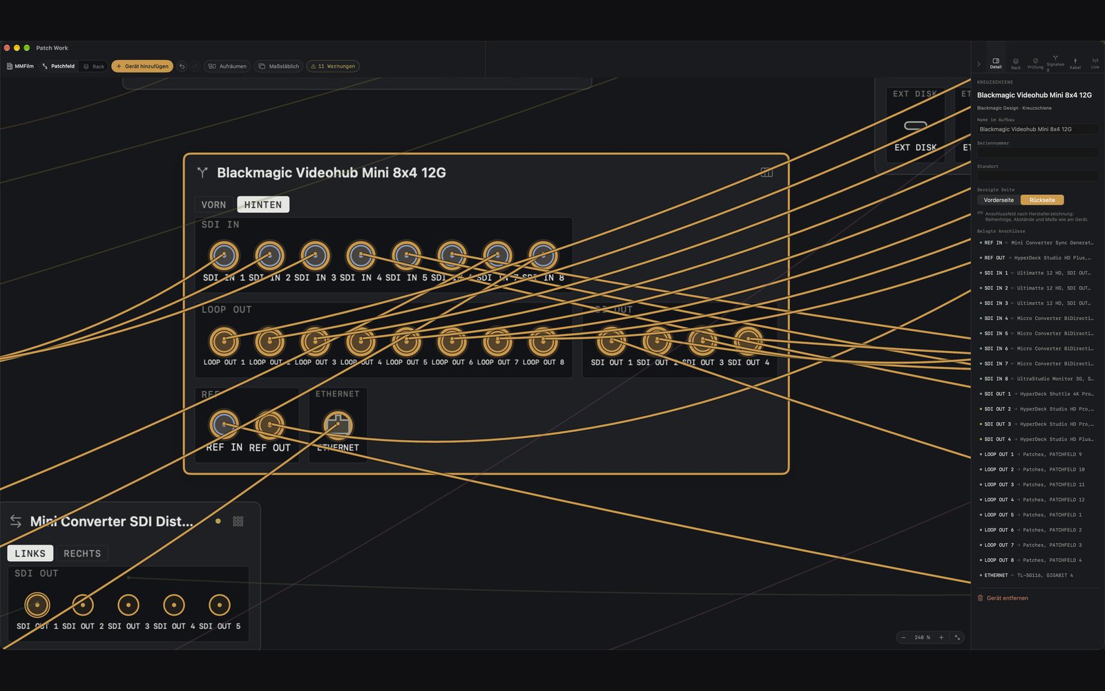The width and height of the screenshot is (1105, 691).
Task: Open the Detail tab in the inspector
Action: tap(996, 64)
